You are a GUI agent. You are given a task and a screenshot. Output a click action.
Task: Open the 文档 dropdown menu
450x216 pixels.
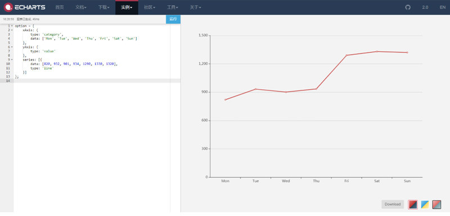coord(81,7)
